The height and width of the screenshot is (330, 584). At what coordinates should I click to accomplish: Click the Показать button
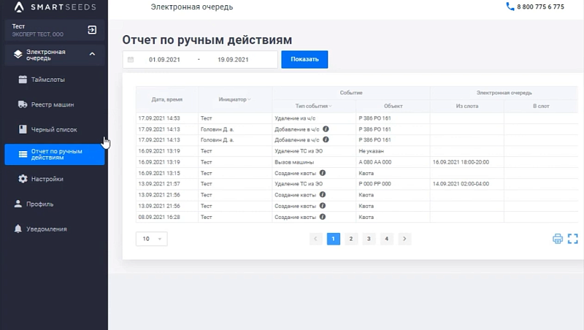tap(304, 59)
